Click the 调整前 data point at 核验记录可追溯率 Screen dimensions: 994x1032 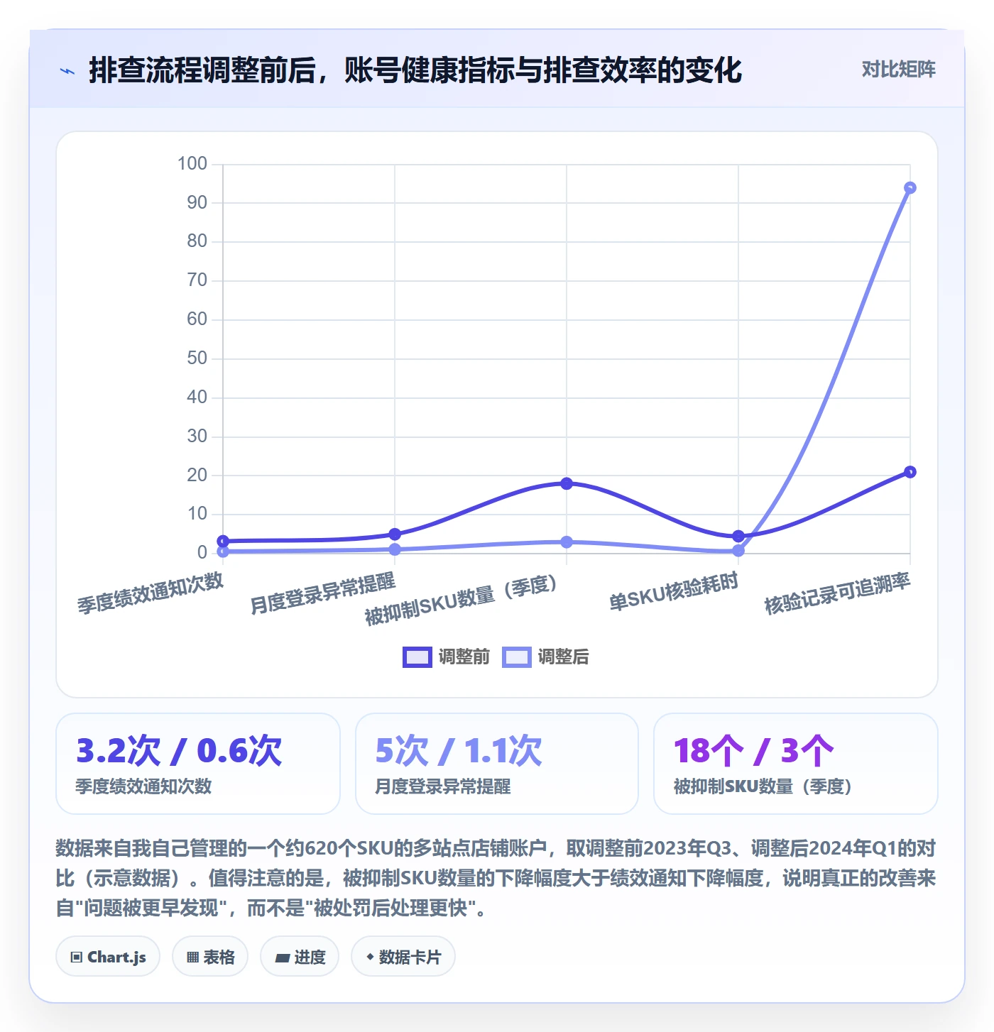(x=910, y=472)
